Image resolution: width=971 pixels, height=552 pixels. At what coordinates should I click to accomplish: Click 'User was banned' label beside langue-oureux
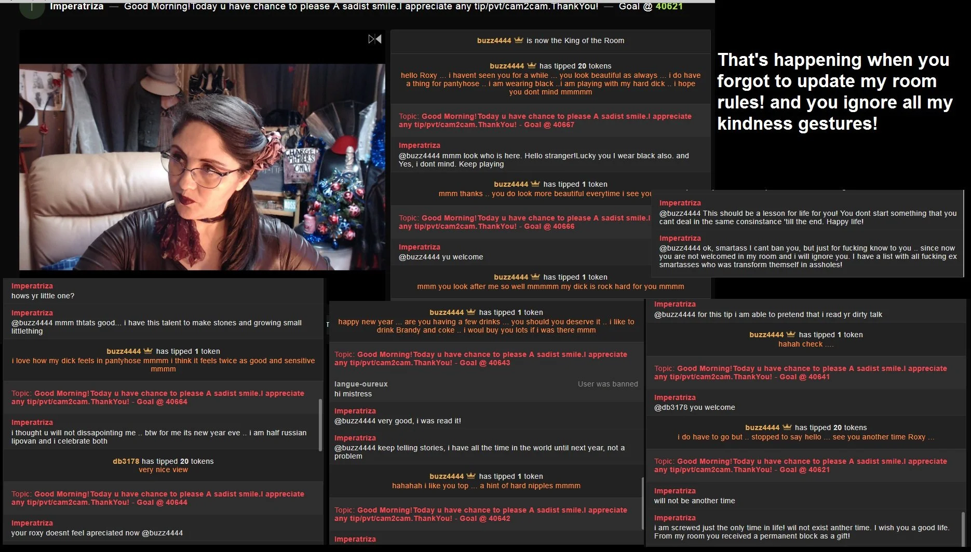(608, 384)
